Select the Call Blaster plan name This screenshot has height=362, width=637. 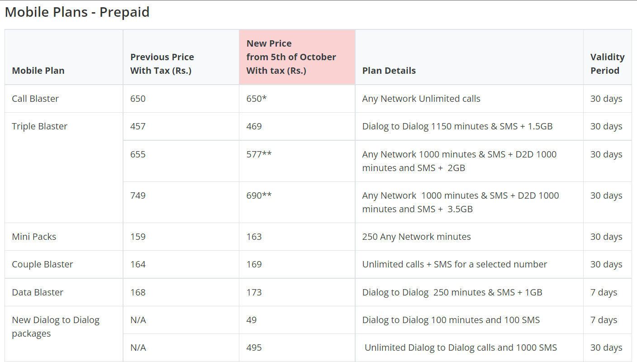[35, 99]
